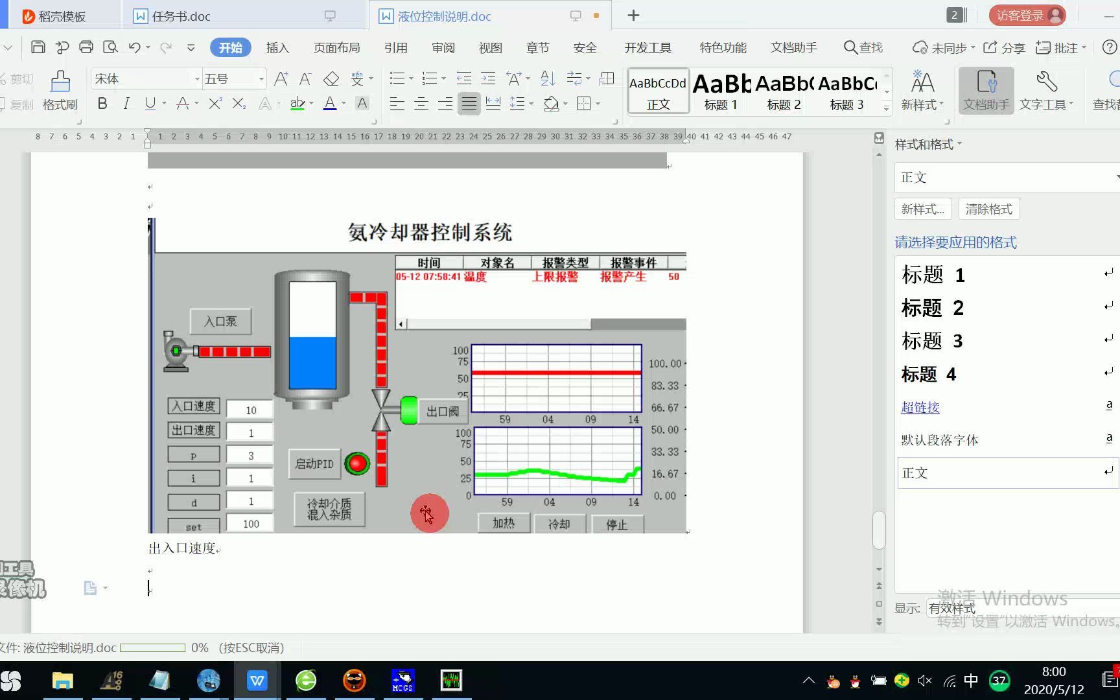Clear formatting with eraser icon
Screen dimensions: 1120x700
[x=331, y=79]
